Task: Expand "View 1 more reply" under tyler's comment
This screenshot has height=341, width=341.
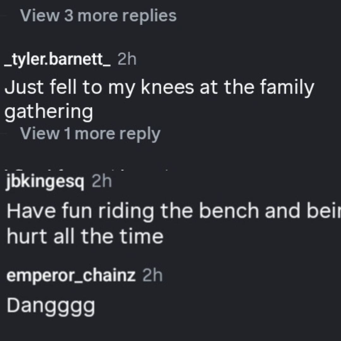Action: tap(90, 134)
